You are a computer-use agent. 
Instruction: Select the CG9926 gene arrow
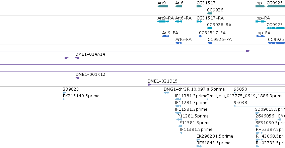(x=210, y=13)
